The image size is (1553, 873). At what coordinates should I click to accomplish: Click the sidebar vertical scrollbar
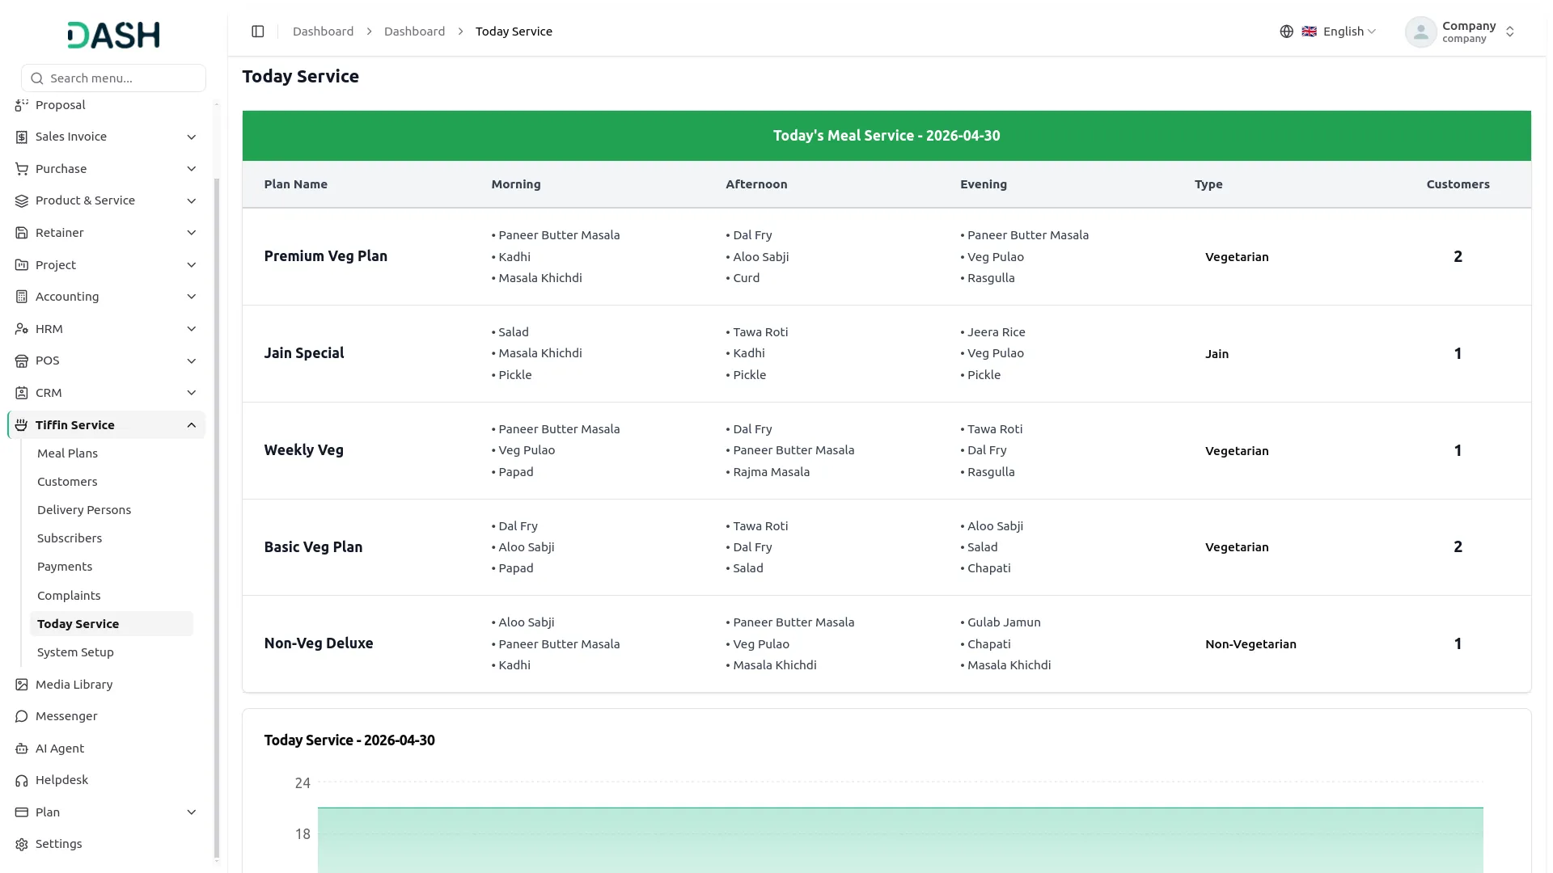tap(216, 517)
